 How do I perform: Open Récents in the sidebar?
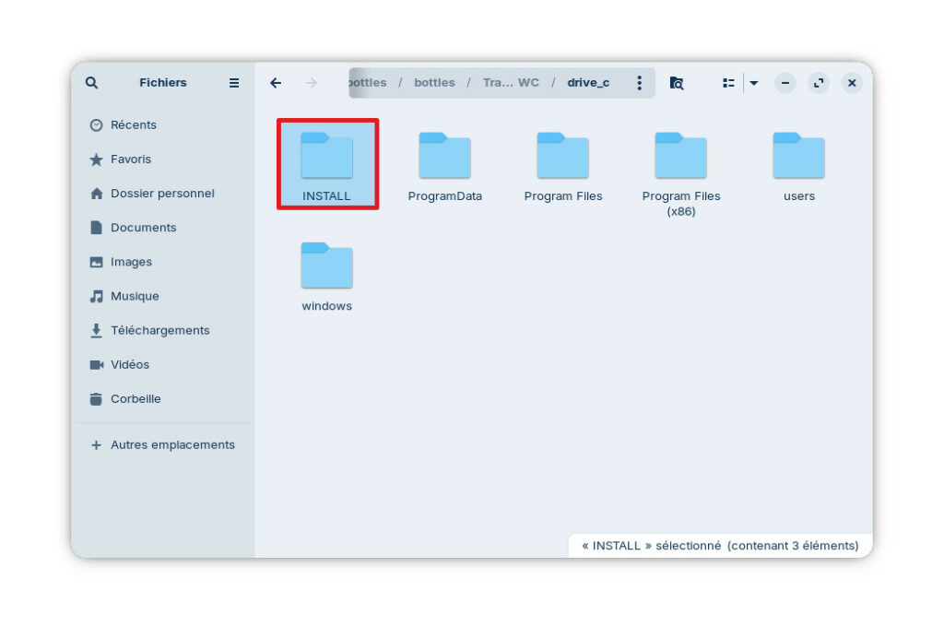tap(133, 125)
